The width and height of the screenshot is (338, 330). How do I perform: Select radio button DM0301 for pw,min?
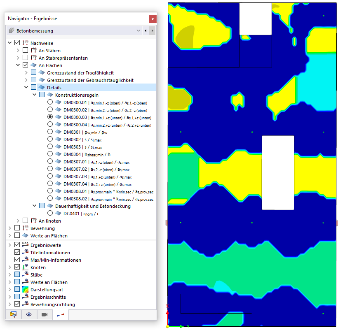coord(50,132)
